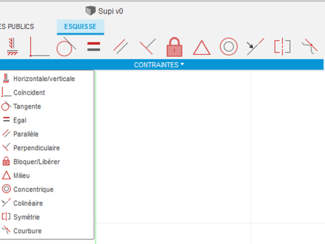Choose Courbure menu entry
Viewport: 325px width, 244px height.
(27, 230)
